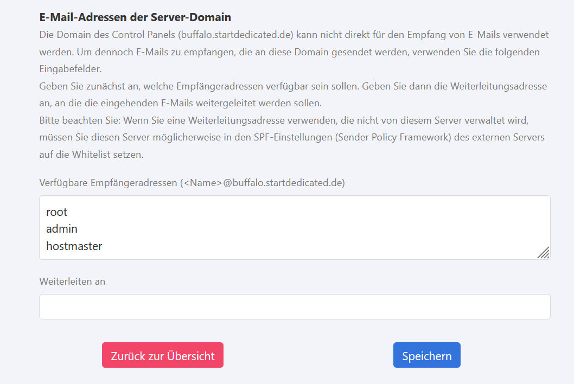Go back via Zurück zur Übersicht

(x=162, y=355)
